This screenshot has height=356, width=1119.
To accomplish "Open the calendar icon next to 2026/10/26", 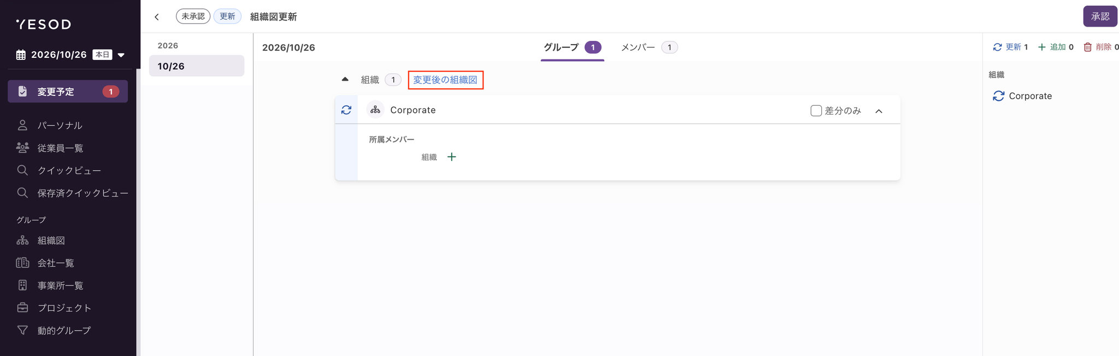I will 21,55.
